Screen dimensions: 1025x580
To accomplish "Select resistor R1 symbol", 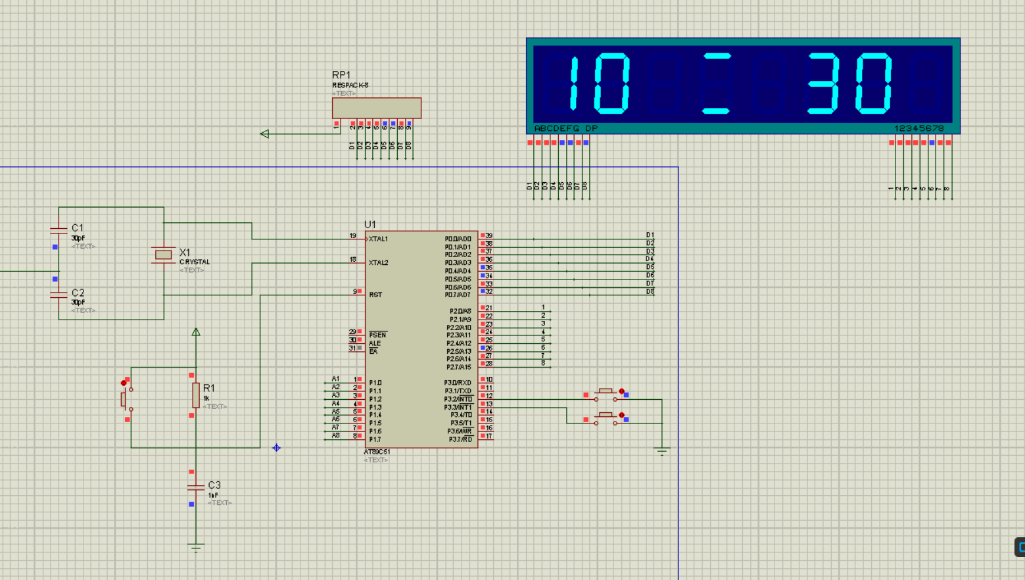I will tap(195, 395).
